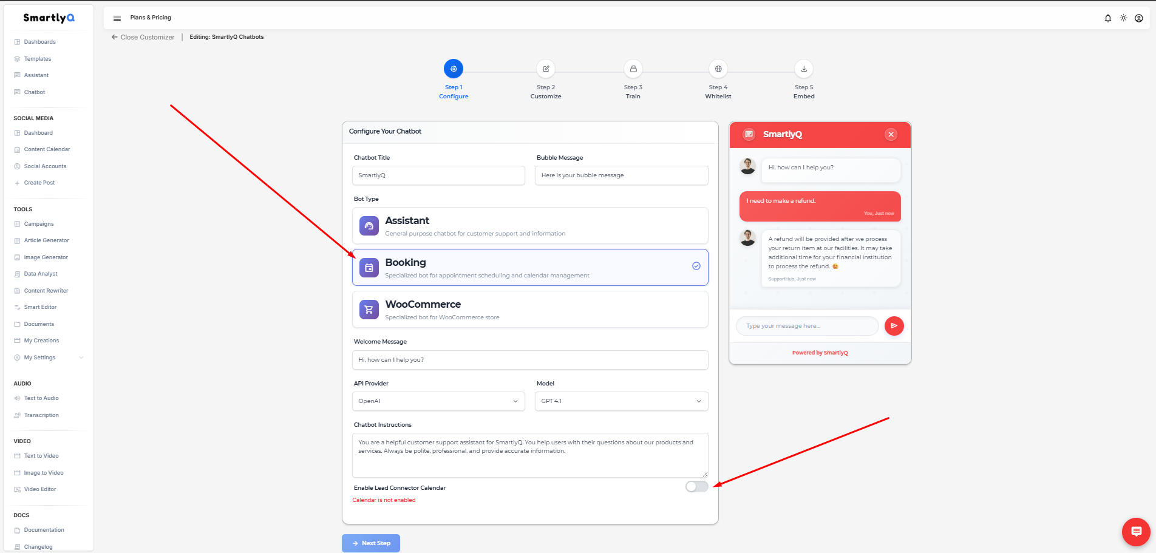Click the Next Step button
The image size is (1156, 553).
[x=371, y=543]
